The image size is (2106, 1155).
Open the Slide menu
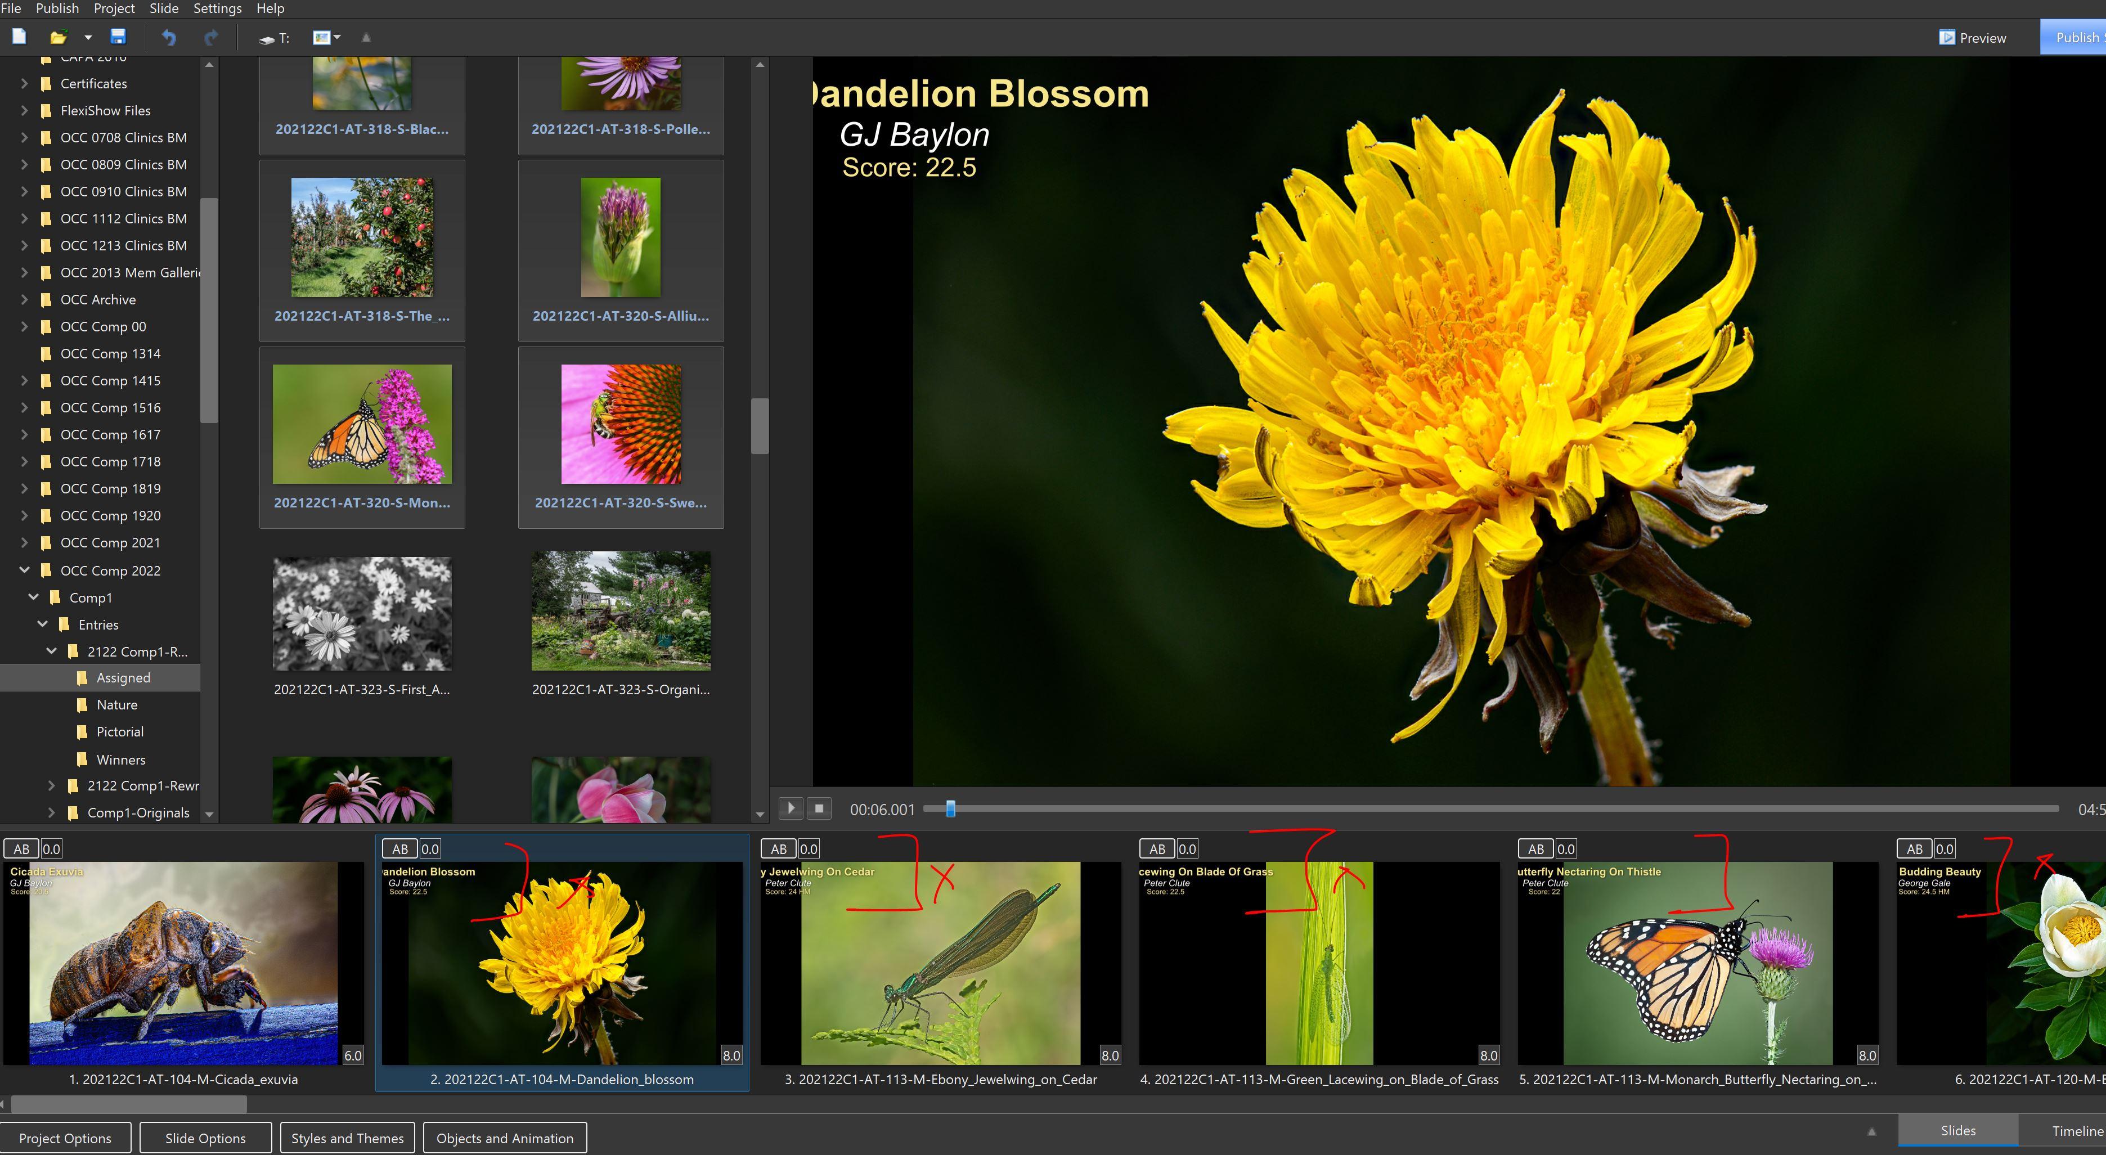[x=164, y=8]
